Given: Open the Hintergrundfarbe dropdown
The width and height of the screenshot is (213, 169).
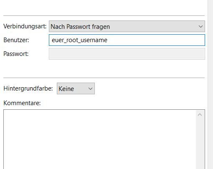Looking at the screenshot, I should [x=76, y=88].
